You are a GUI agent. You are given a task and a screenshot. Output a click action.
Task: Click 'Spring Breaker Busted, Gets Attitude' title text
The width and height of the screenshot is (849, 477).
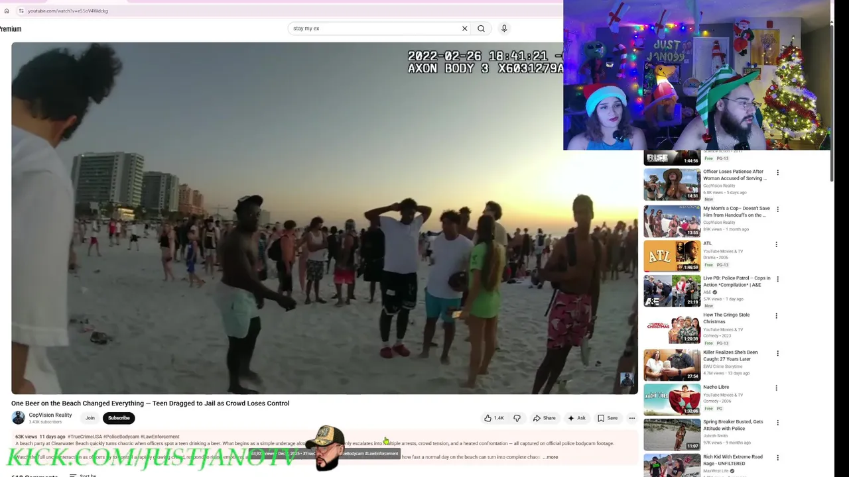(x=733, y=425)
